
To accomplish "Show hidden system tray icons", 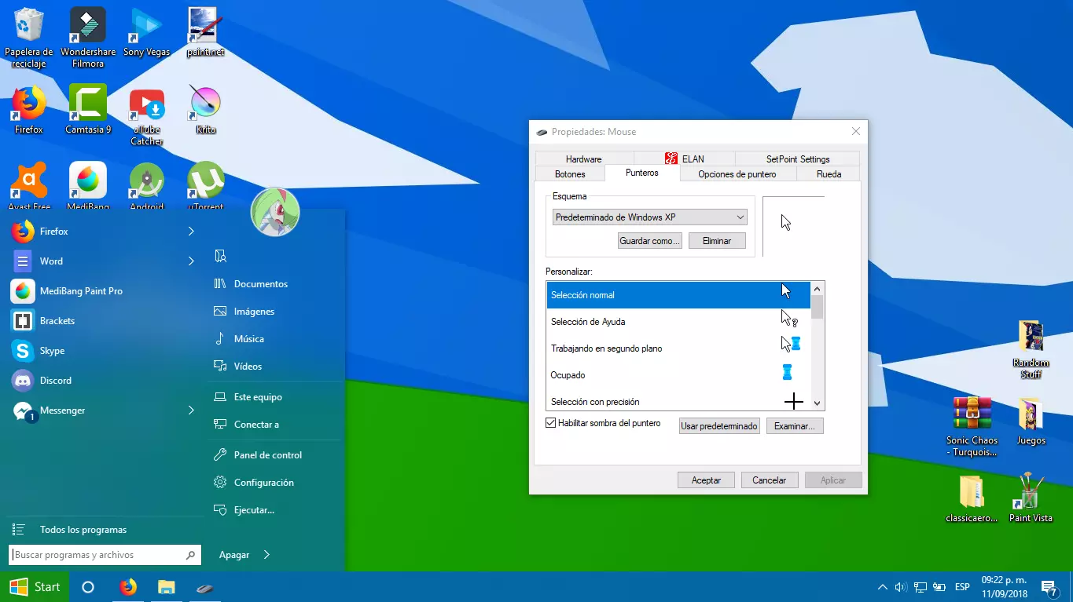I will (x=882, y=587).
